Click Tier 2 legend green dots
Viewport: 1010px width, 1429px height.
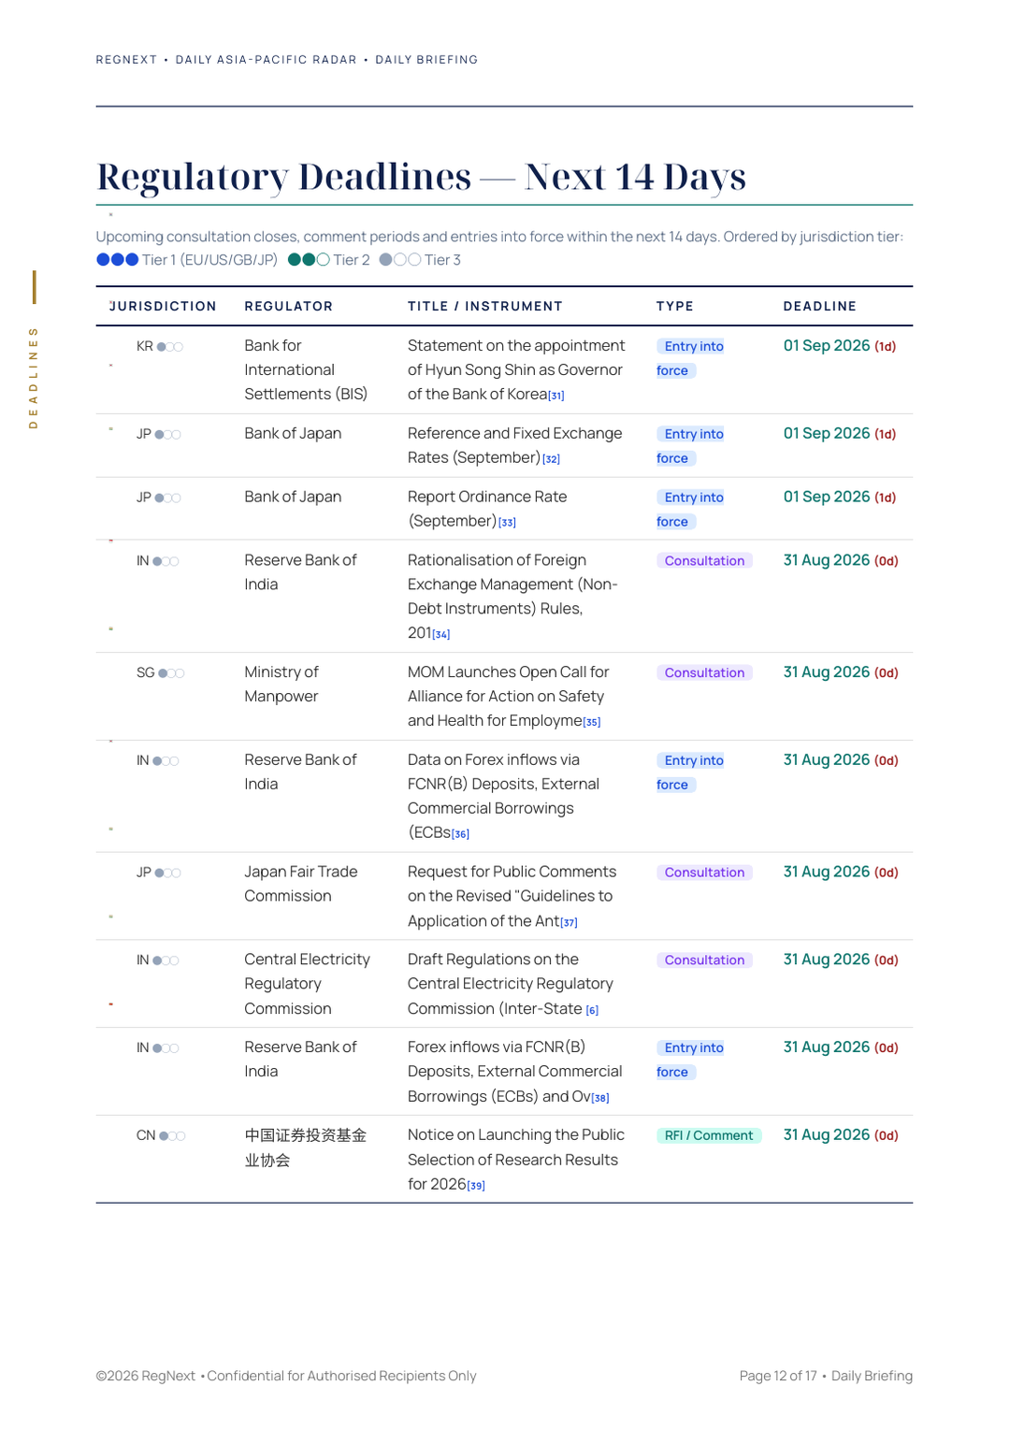tap(309, 260)
